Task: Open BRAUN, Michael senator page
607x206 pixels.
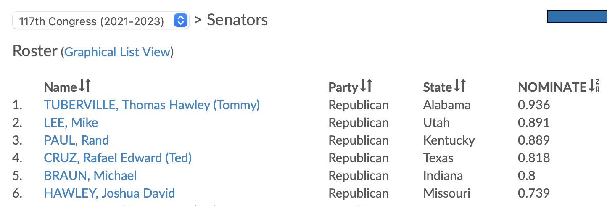Action: click(90, 175)
